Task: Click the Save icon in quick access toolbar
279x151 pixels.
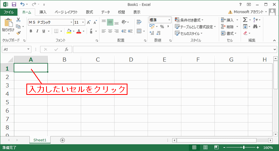Action: (x=14, y=4)
